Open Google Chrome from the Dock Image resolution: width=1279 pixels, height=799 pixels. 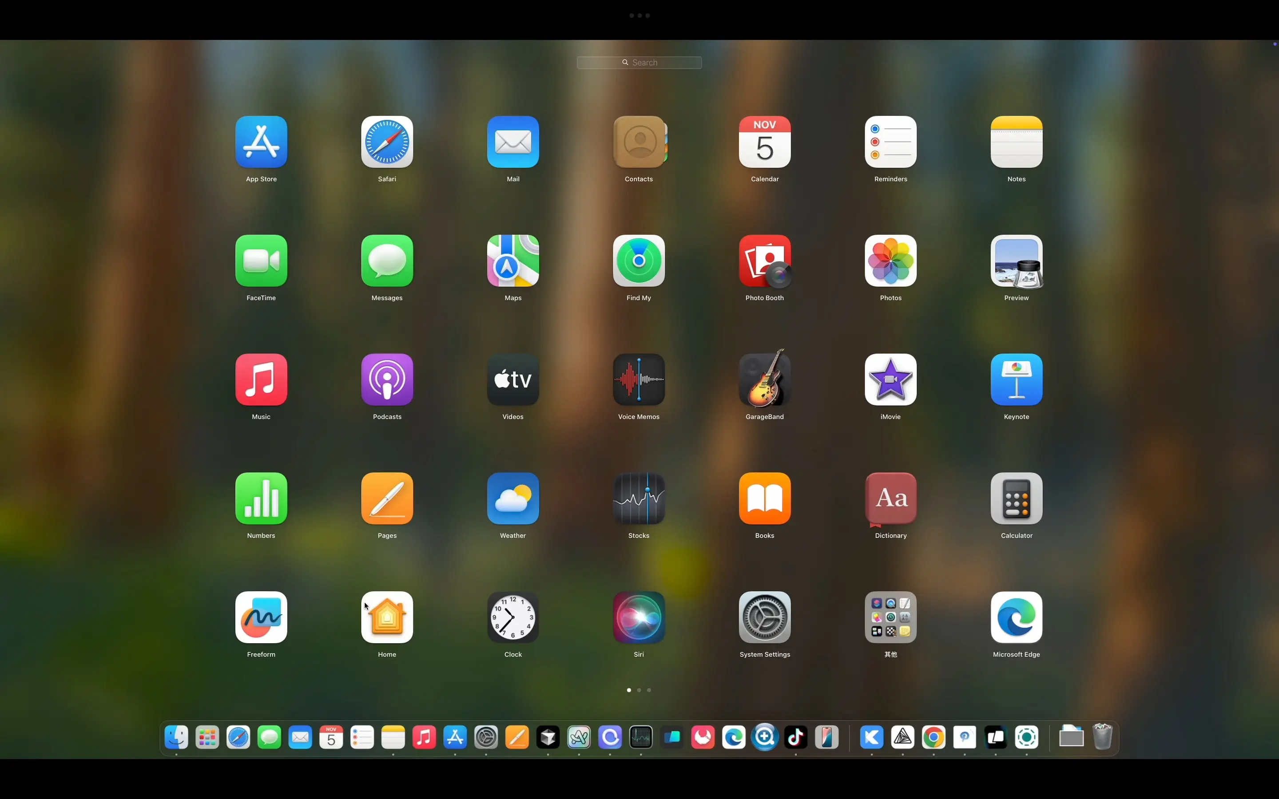coord(933,737)
